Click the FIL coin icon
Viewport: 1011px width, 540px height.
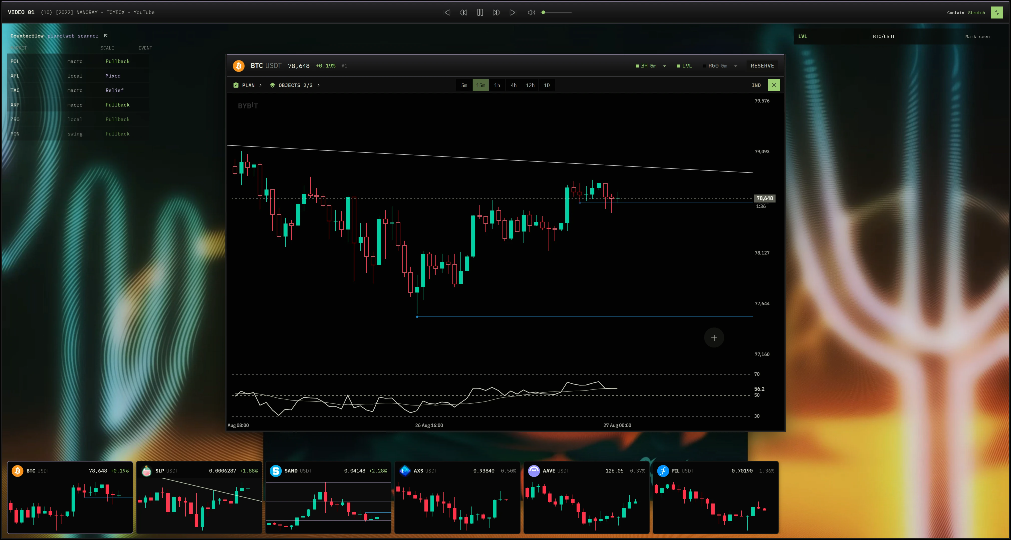coord(663,470)
